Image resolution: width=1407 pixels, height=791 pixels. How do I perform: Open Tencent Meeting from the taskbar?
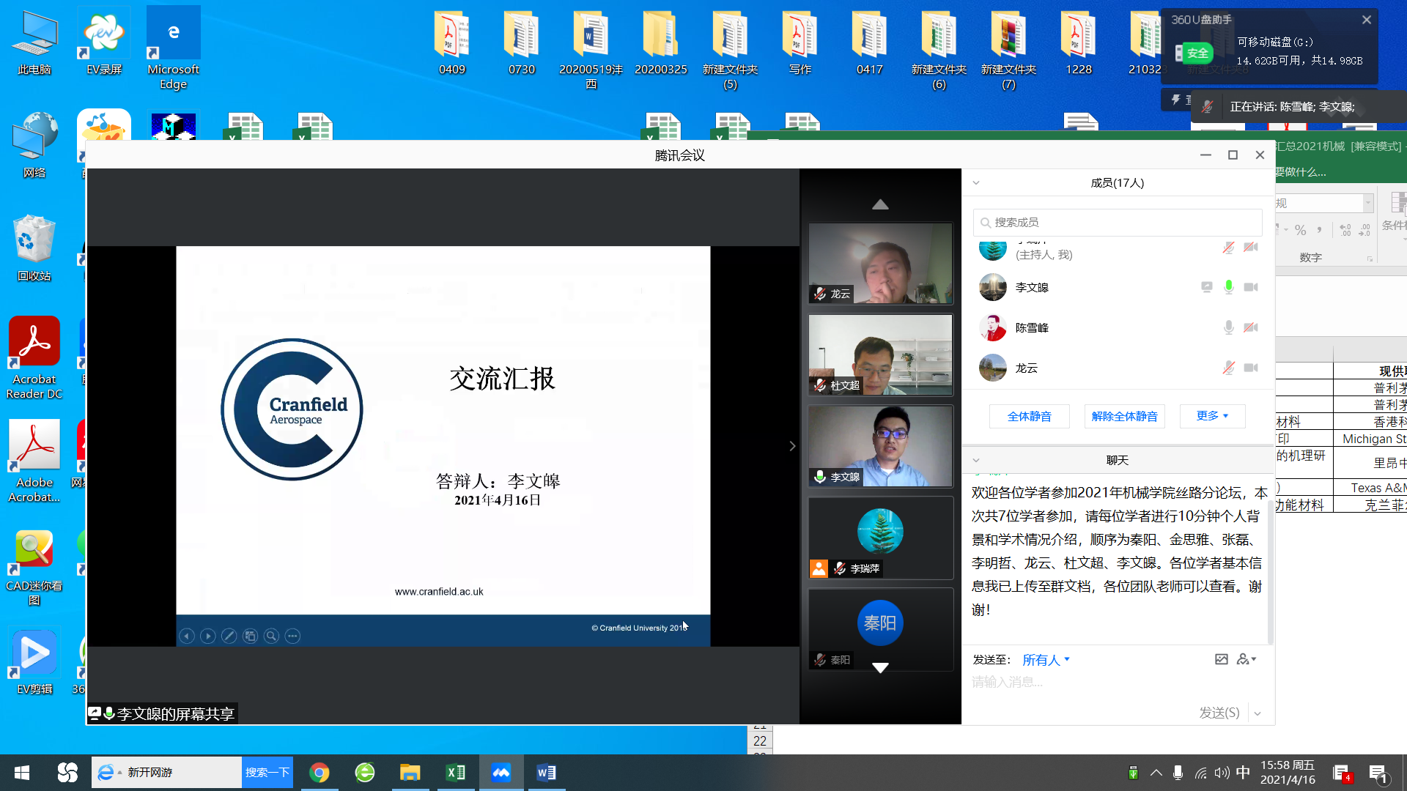pyautogui.click(x=501, y=773)
